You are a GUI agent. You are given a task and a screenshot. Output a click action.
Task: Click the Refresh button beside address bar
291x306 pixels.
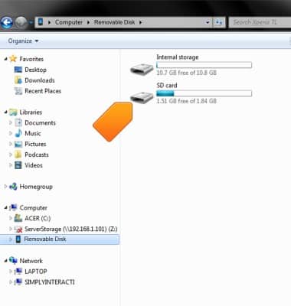(218, 22)
